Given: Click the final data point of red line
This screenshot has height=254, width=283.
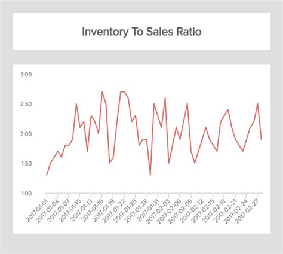Looking at the screenshot, I should point(262,139).
